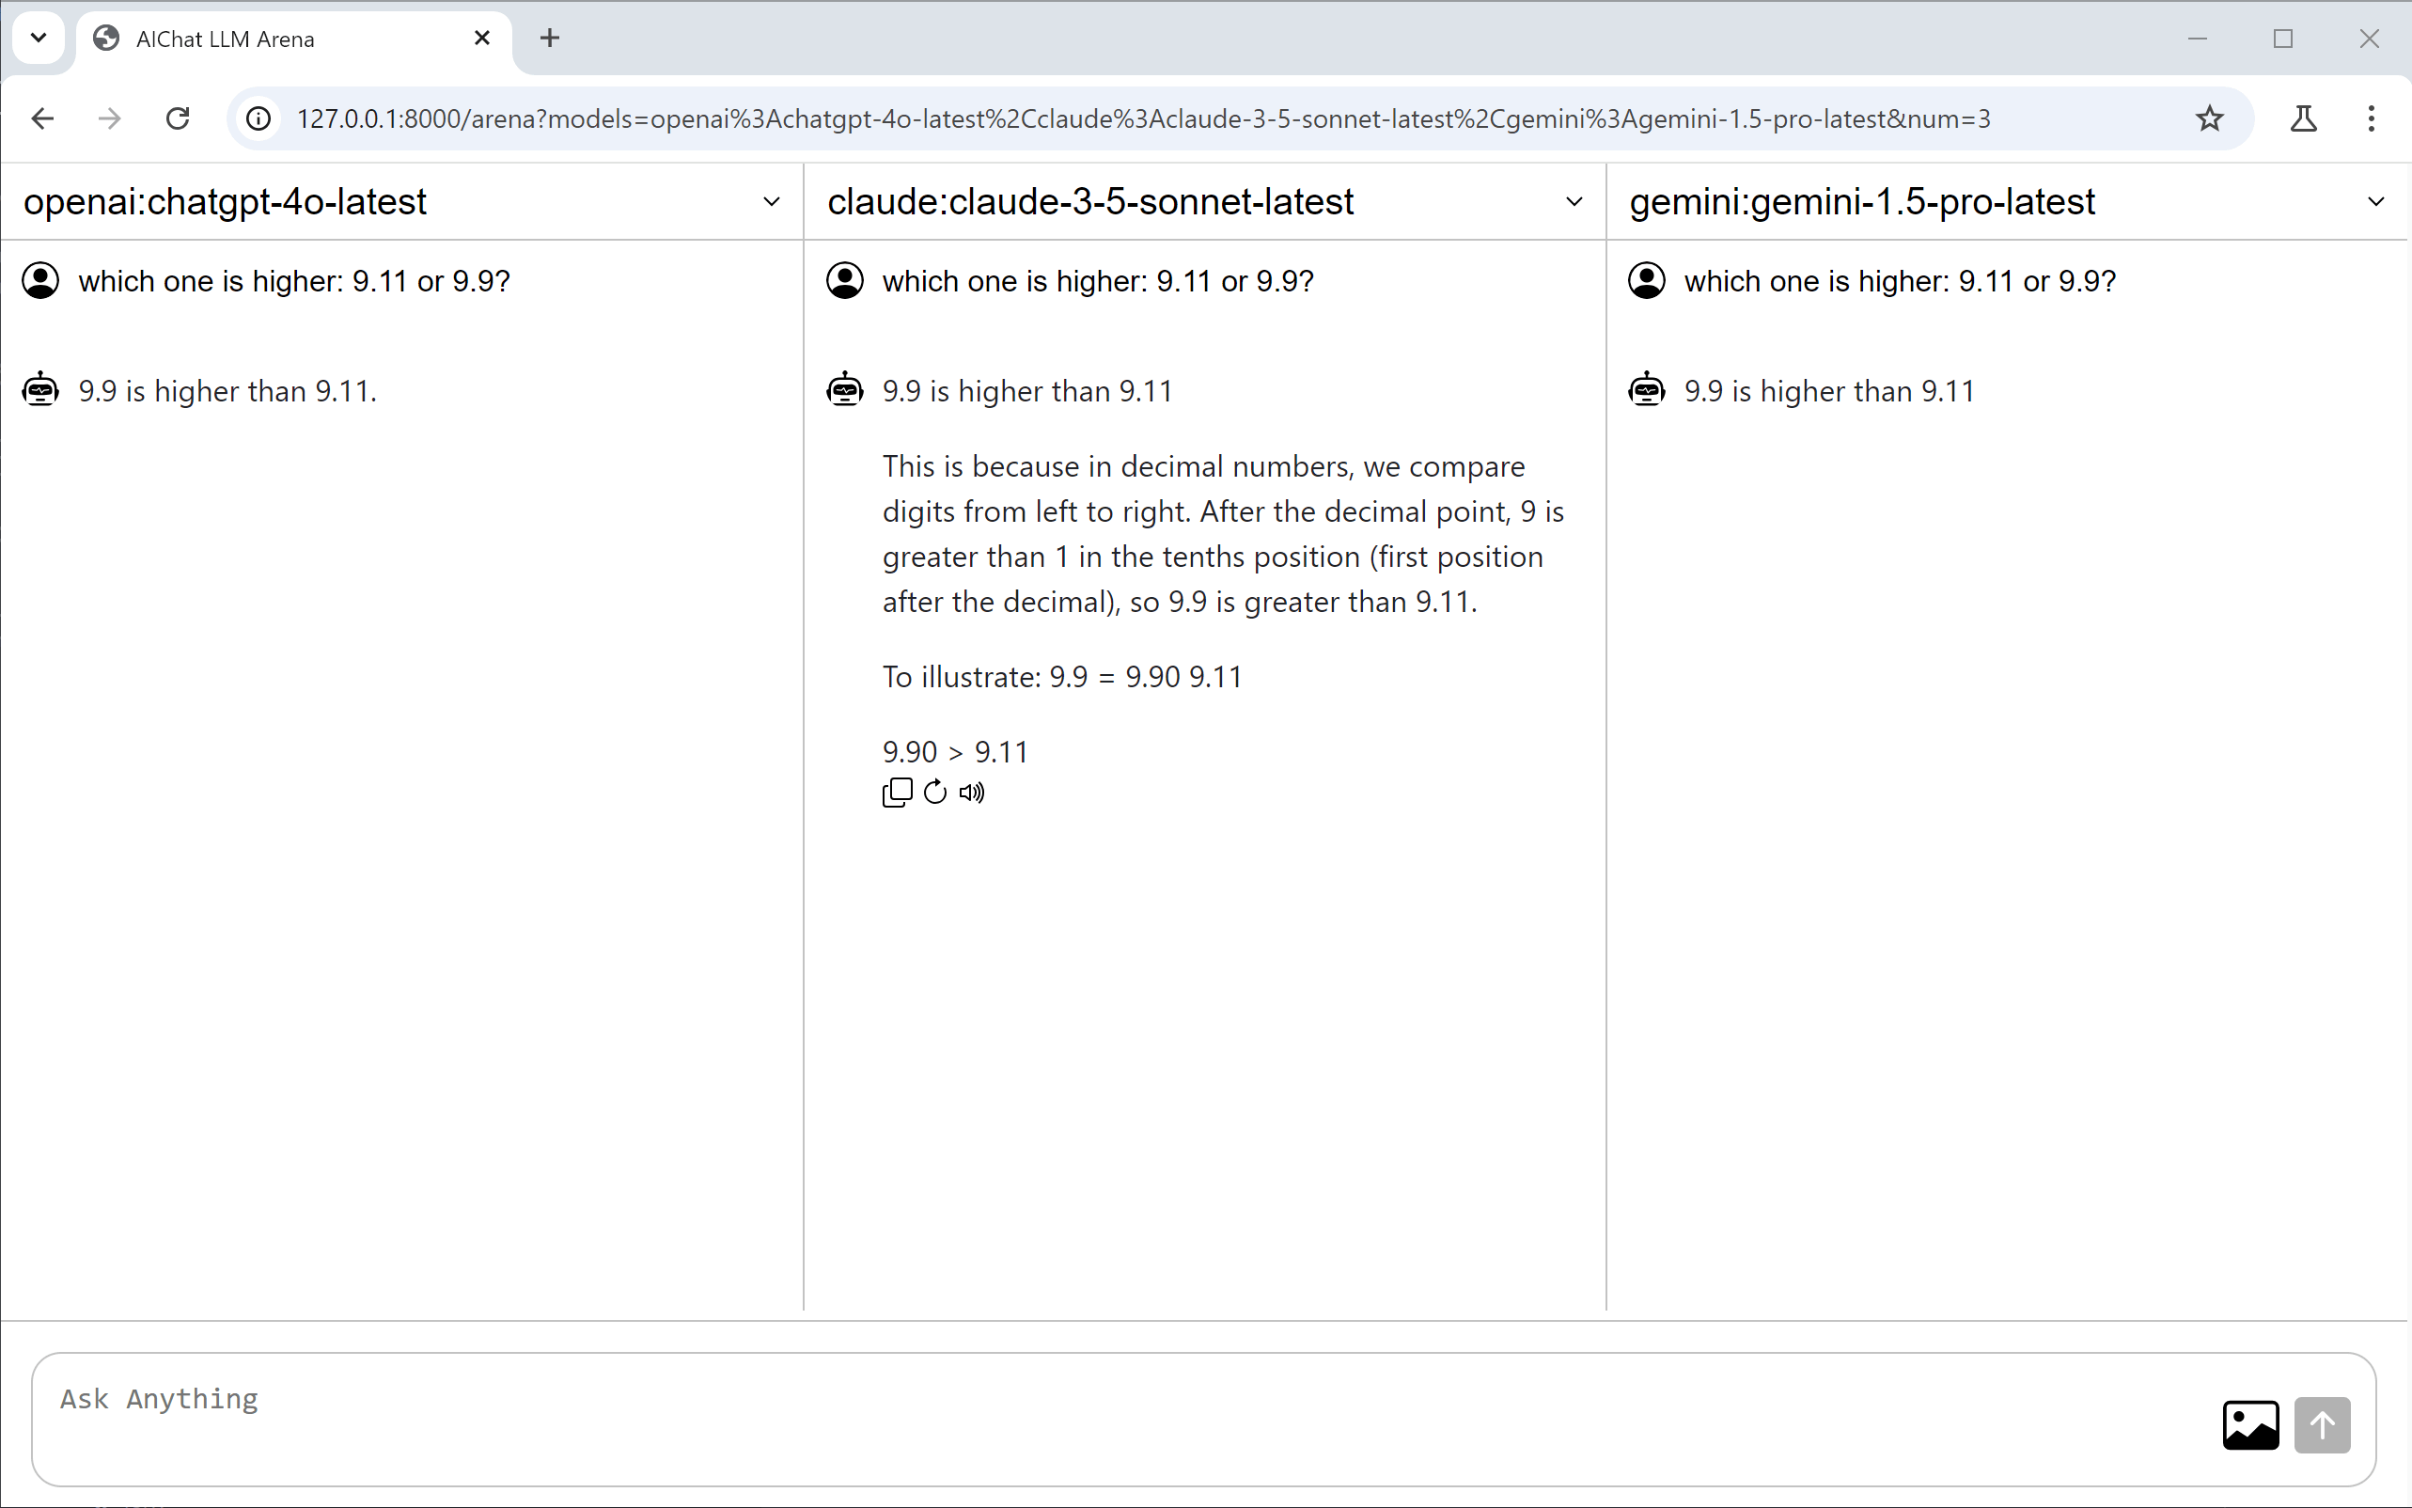
Task: Copy Claude's response using the copy icon
Action: point(897,792)
